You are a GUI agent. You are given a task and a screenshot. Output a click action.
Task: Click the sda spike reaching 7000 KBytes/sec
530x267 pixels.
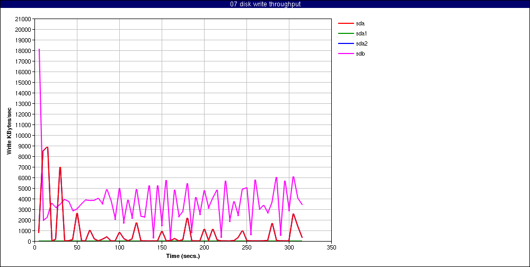pos(60,167)
